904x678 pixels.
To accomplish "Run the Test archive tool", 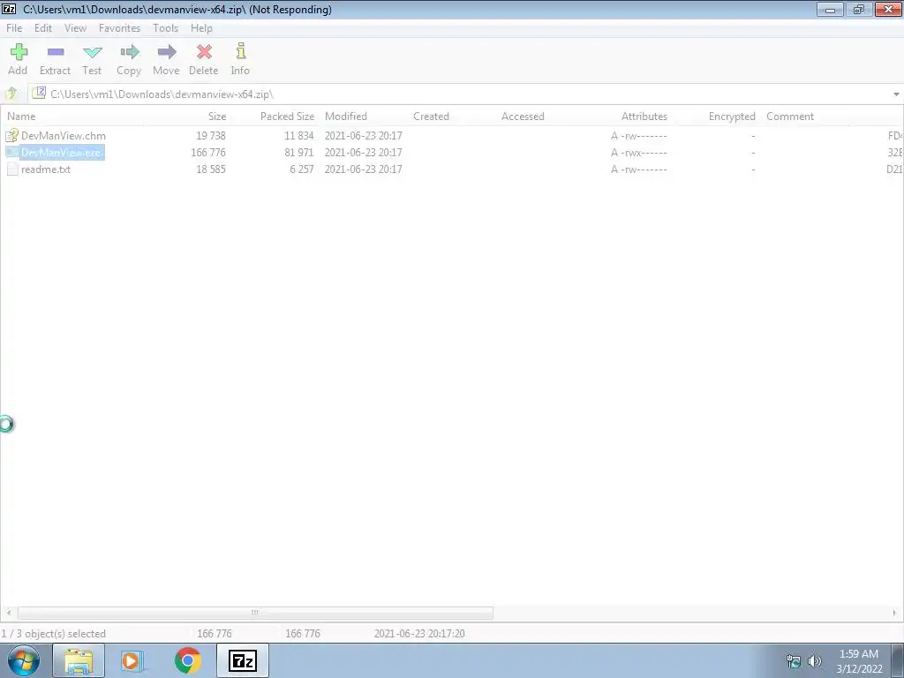I will [x=92, y=52].
